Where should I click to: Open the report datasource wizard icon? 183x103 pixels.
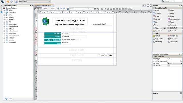[17, 2]
